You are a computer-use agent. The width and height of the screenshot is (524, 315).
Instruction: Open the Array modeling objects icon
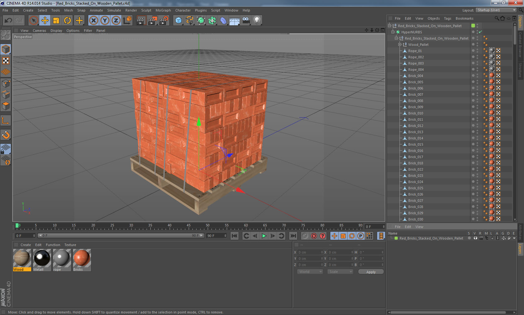(x=212, y=21)
